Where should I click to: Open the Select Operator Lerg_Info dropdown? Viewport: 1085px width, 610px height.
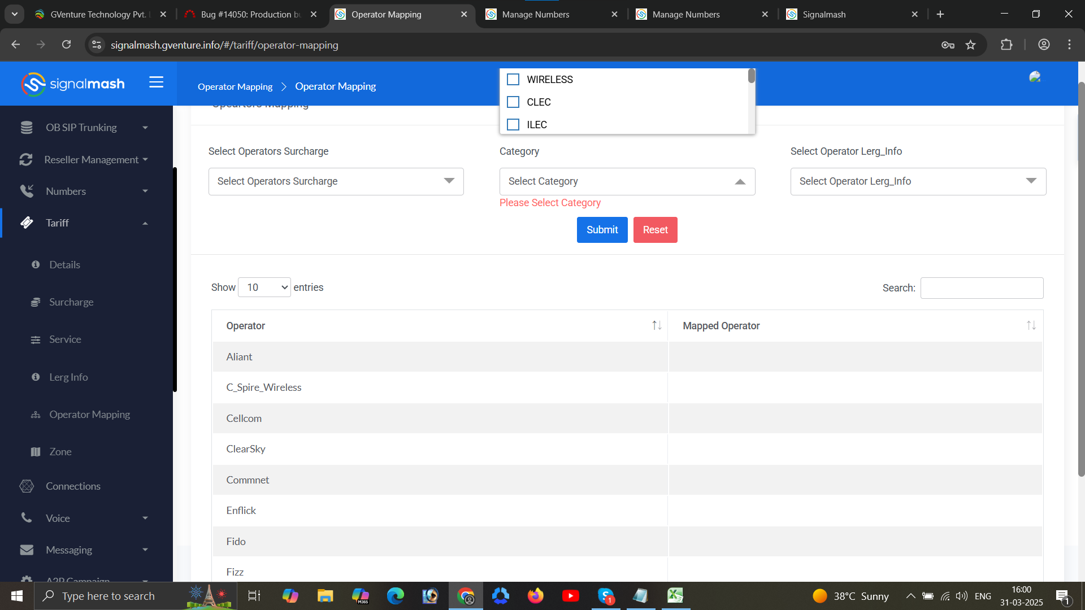(x=918, y=181)
